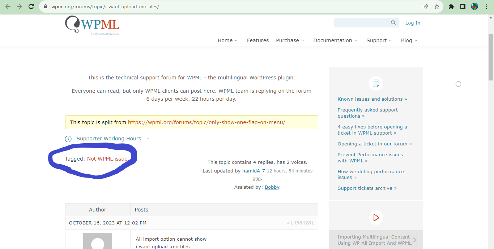Click Importing Multilingual Content video title

[x=374, y=240]
